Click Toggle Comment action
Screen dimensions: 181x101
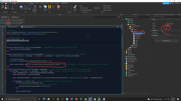tap(107, 6)
